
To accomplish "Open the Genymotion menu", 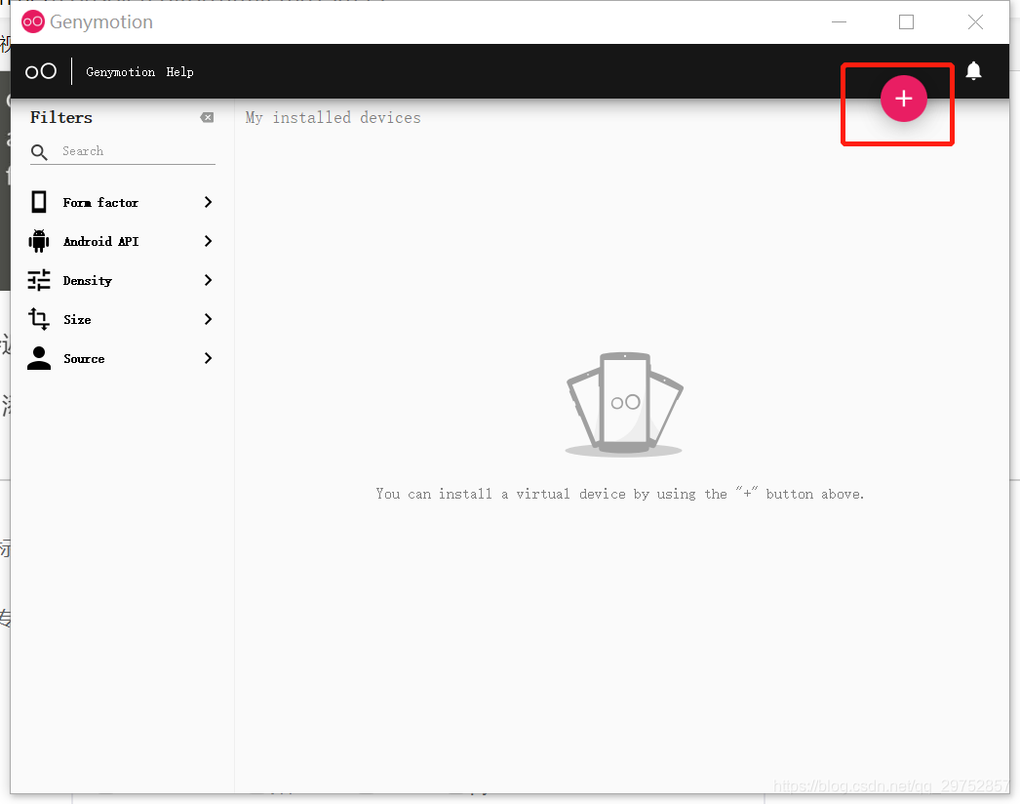I will 120,71.
